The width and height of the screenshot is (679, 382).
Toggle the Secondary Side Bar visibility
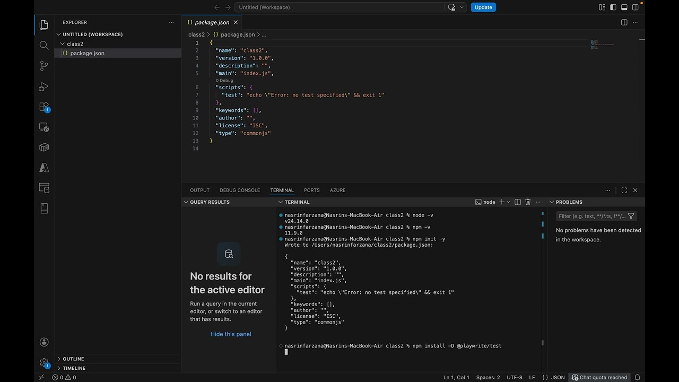636,7
